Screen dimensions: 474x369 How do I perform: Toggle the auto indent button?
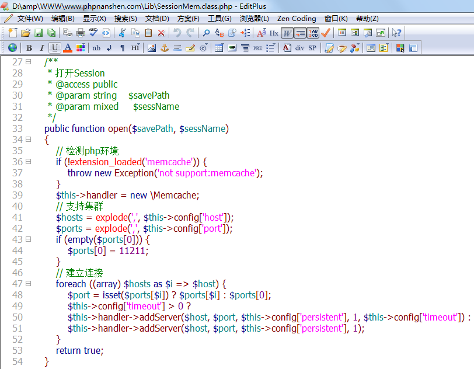coord(300,33)
